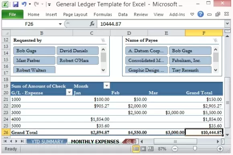This screenshot has height=155, width=233.
Task: Click the first sheet navigation arrow
Action: click(5, 141)
